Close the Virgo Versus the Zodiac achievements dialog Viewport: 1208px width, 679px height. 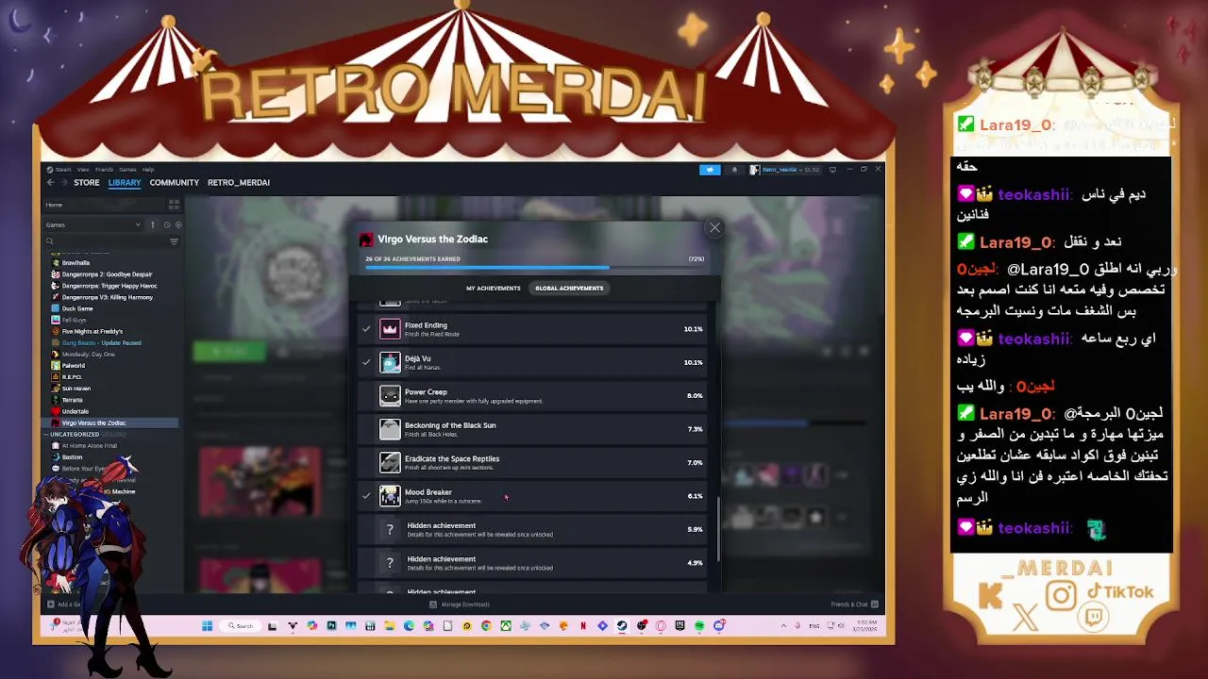[x=714, y=227]
